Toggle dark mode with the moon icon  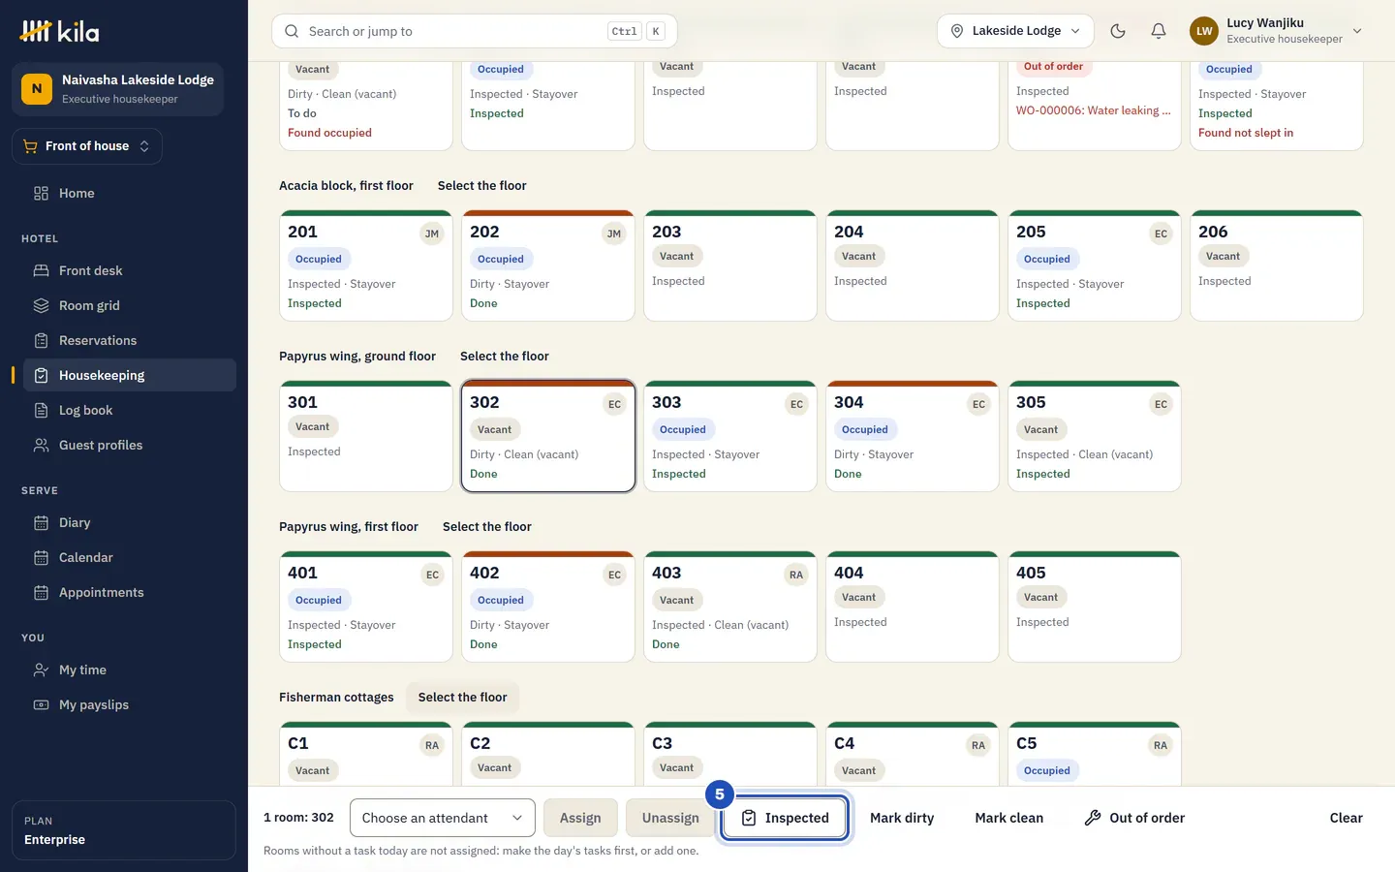click(1118, 31)
